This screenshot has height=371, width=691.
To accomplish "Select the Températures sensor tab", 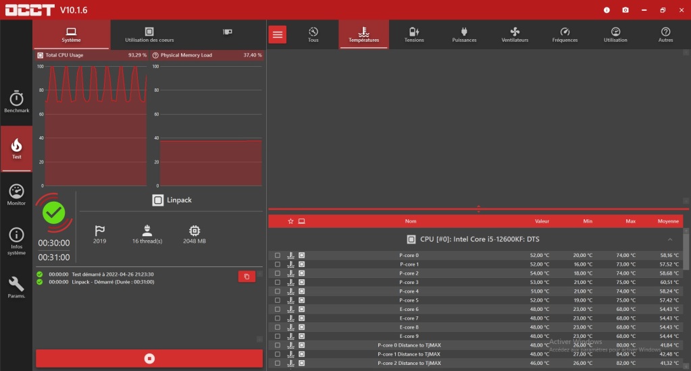I will (363, 35).
